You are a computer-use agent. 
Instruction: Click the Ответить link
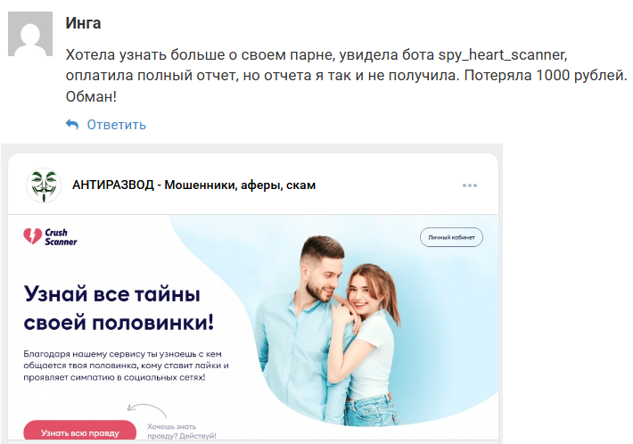pos(116,125)
